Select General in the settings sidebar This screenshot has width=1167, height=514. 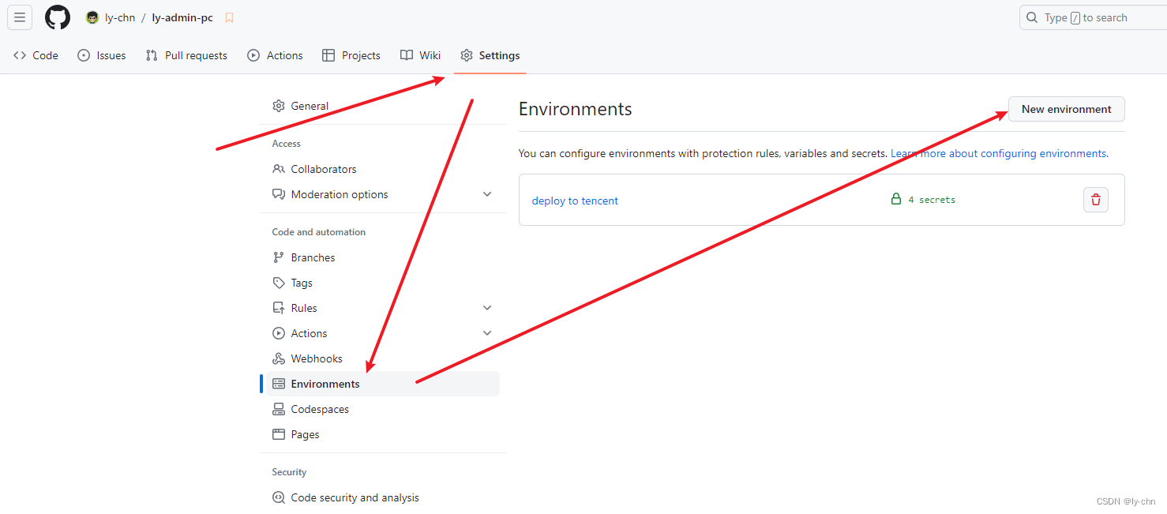310,105
